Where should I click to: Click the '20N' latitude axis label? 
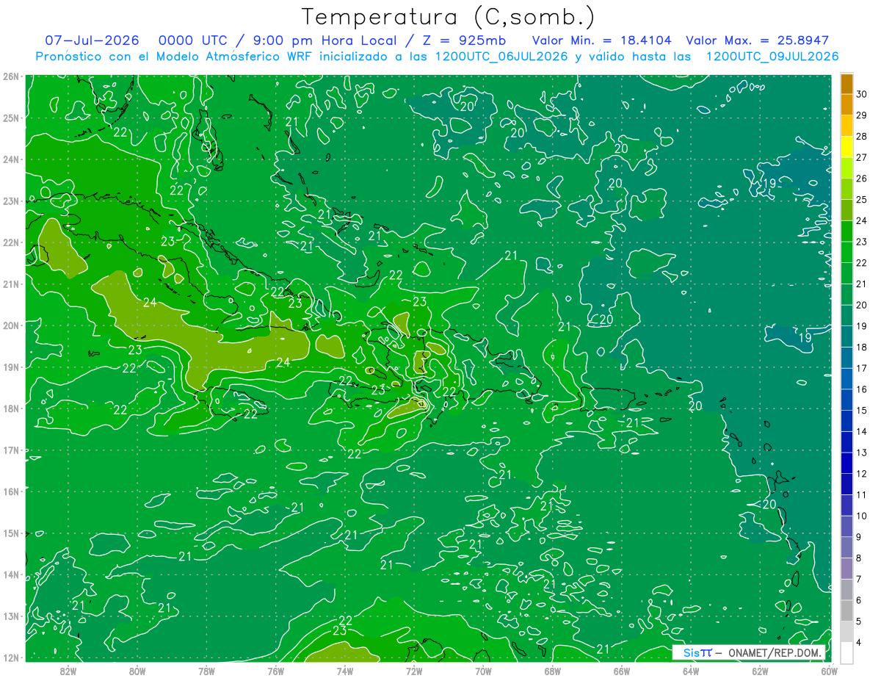click(x=10, y=325)
